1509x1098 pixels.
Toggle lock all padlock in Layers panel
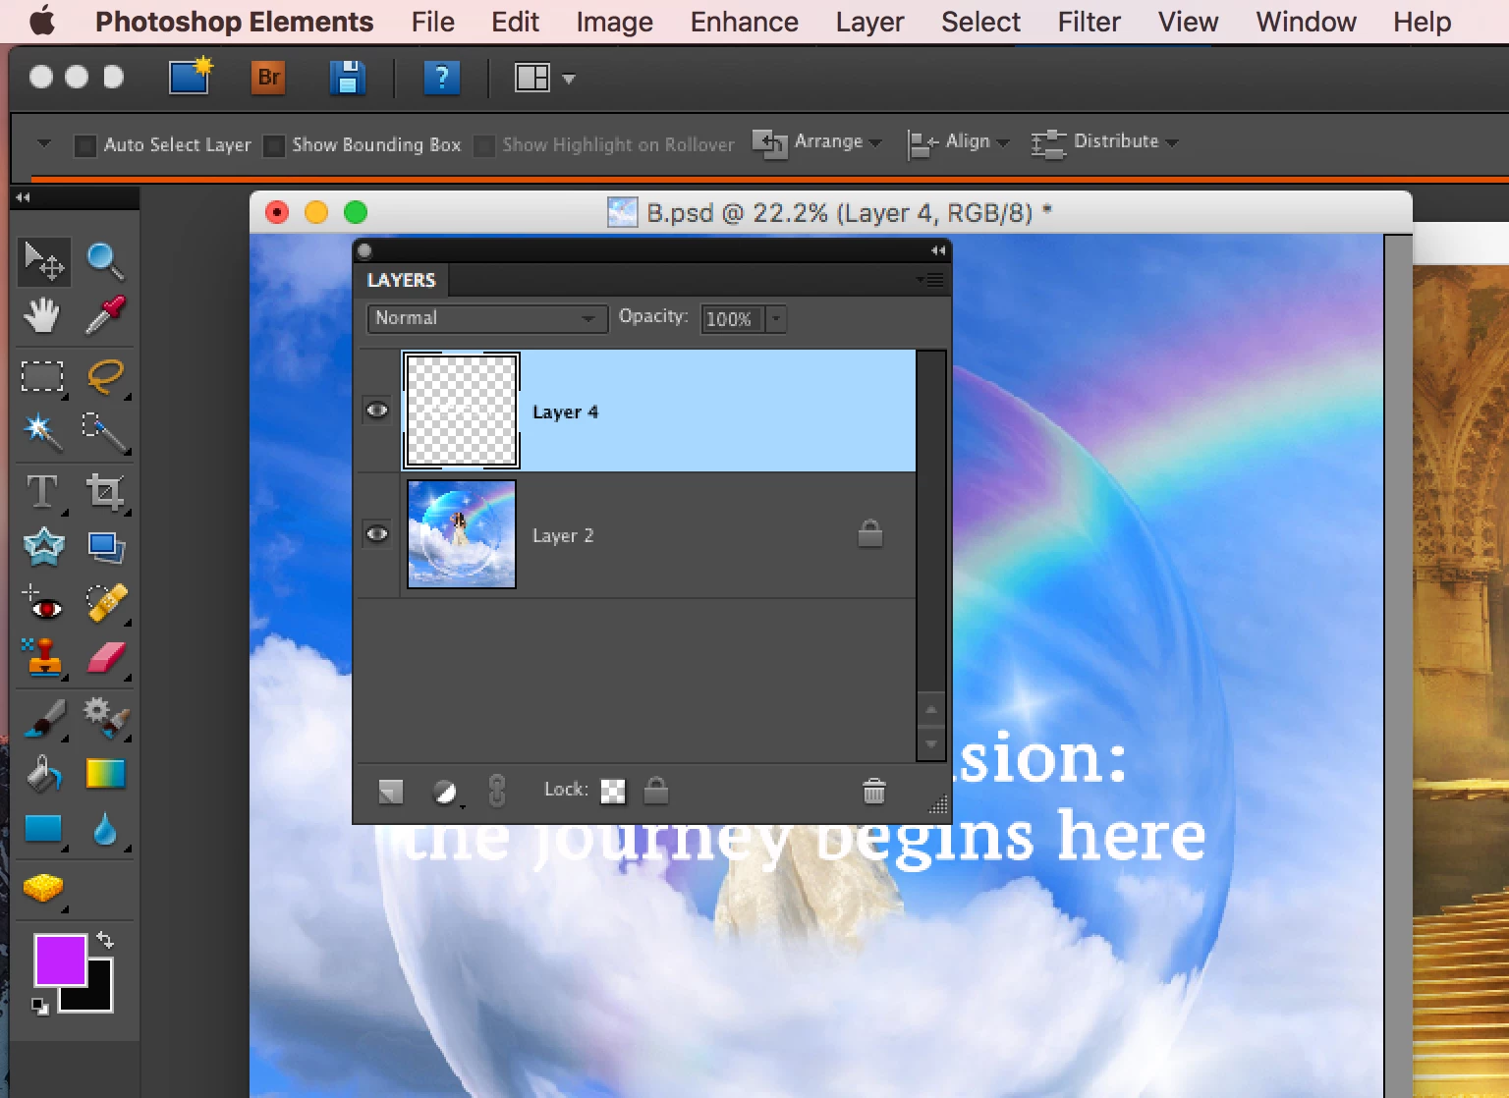pyautogui.click(x=656, y=790)
